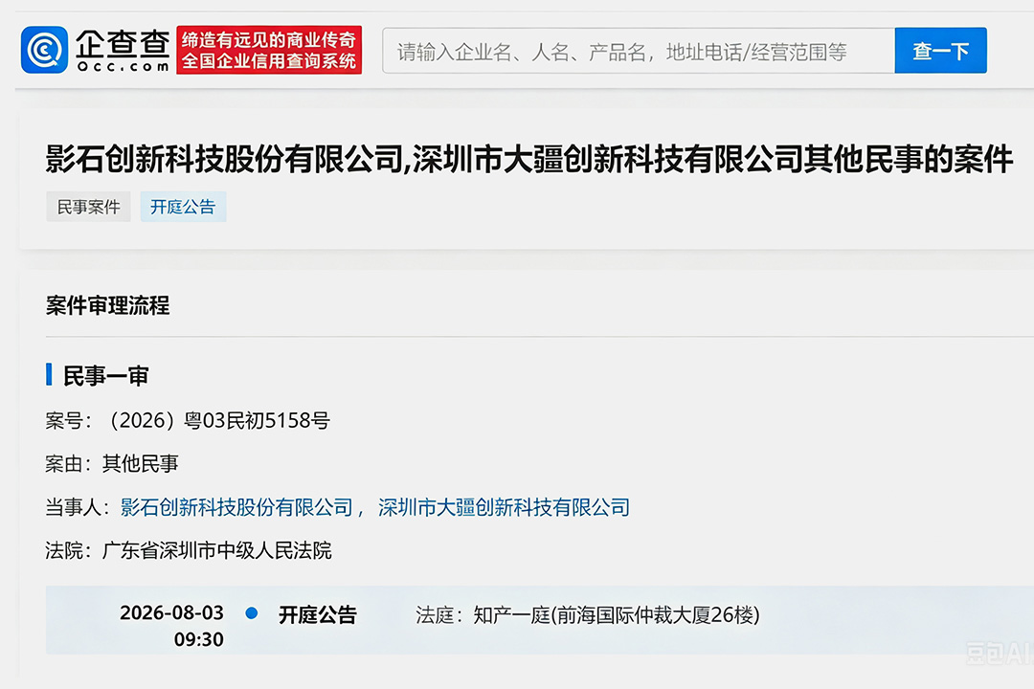Click the case number (2026)粤03民初5158号
Image resolution: width=1034 pixels, height=689 pixels.
[x=216, y=421]
